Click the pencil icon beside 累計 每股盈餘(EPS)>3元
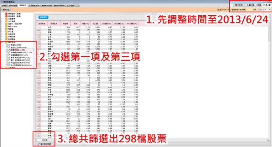 9,60
